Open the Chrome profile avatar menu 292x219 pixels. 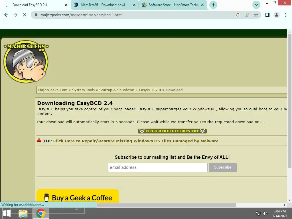pyautogui.click(x=277, y=15)
